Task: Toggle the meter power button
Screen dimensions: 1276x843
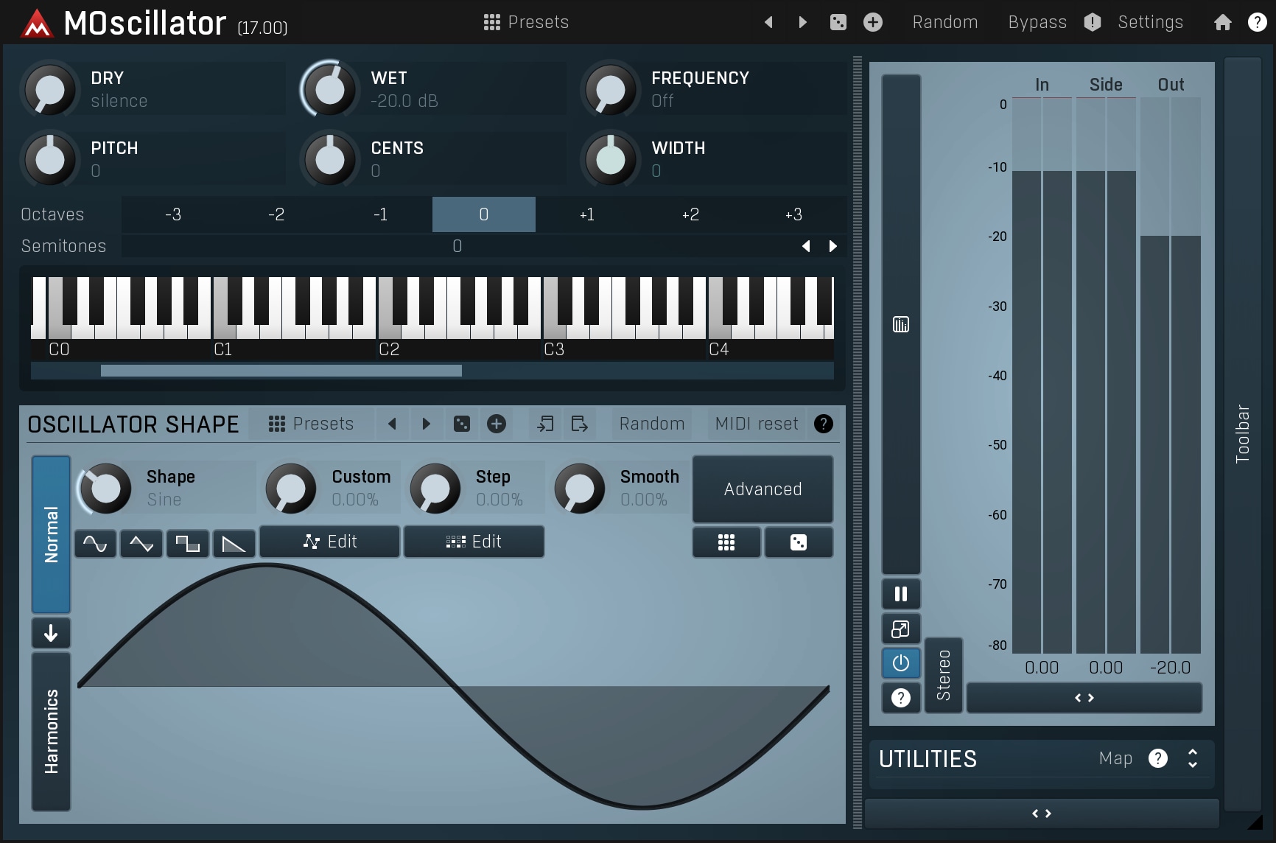Action: coord(900,663)
